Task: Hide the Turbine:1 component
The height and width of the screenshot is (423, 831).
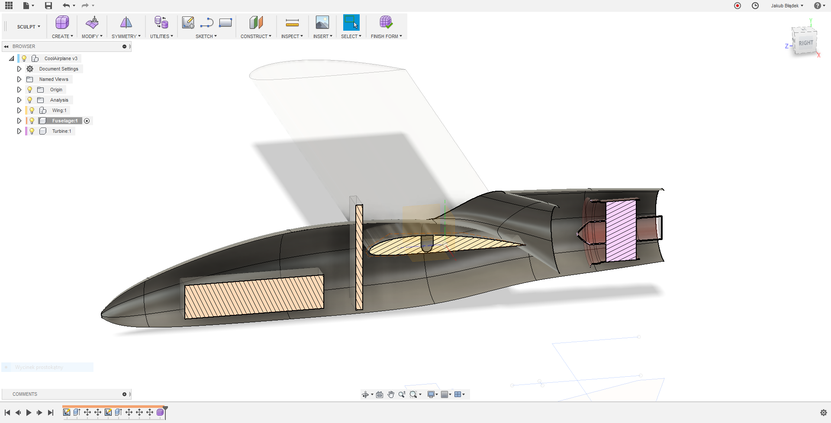Action: 32,131
